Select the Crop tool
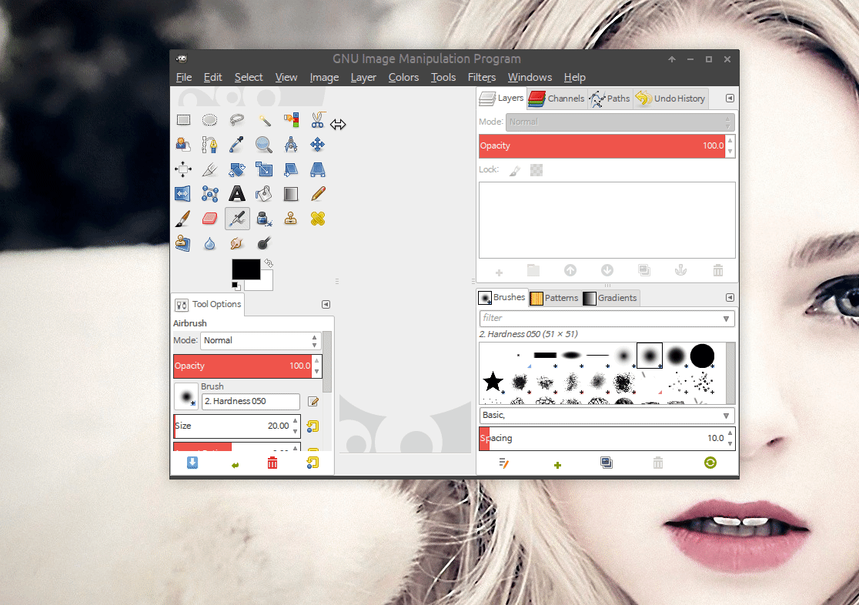 pos(210,169)
